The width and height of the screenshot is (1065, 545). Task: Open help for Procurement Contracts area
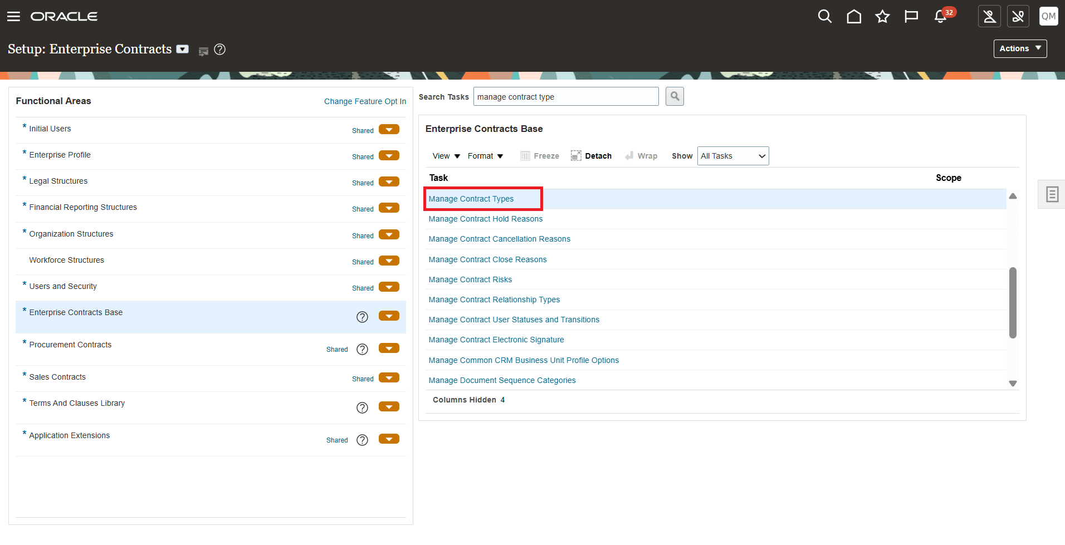click(362, 349)
